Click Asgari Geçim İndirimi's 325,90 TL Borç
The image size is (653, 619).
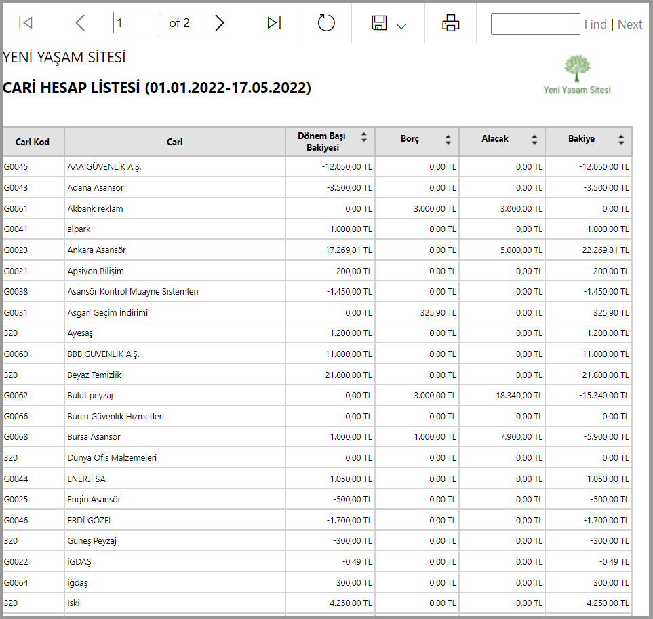pos(438,312)
